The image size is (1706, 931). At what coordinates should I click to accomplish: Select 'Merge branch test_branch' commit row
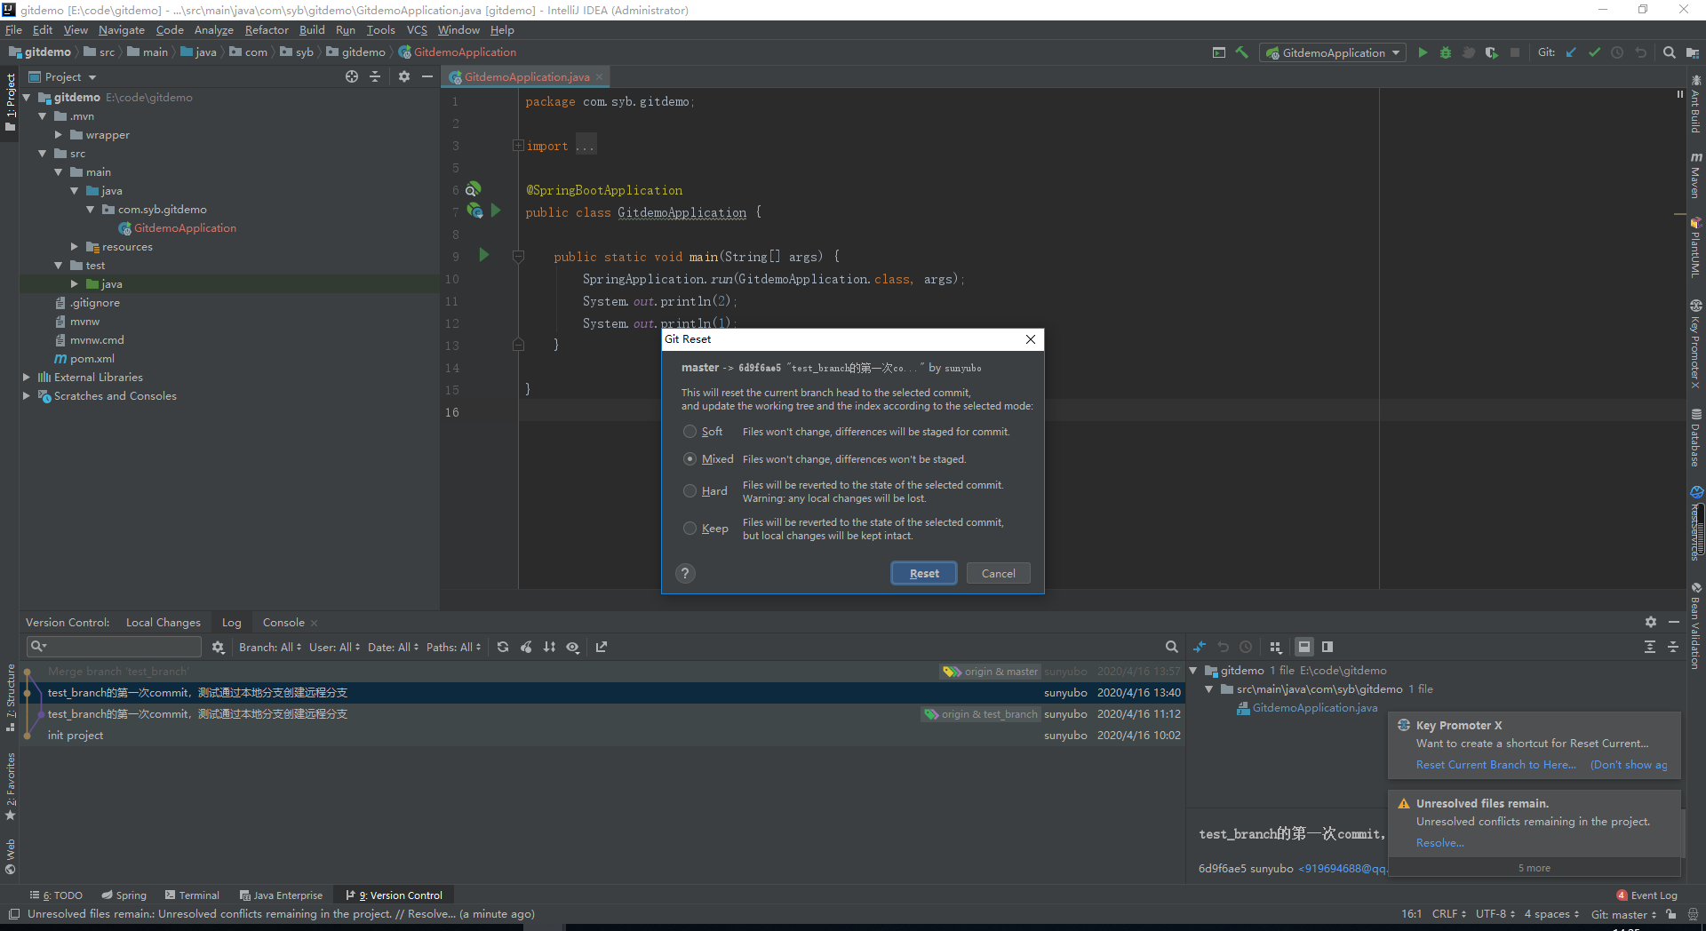coord(604,672)
